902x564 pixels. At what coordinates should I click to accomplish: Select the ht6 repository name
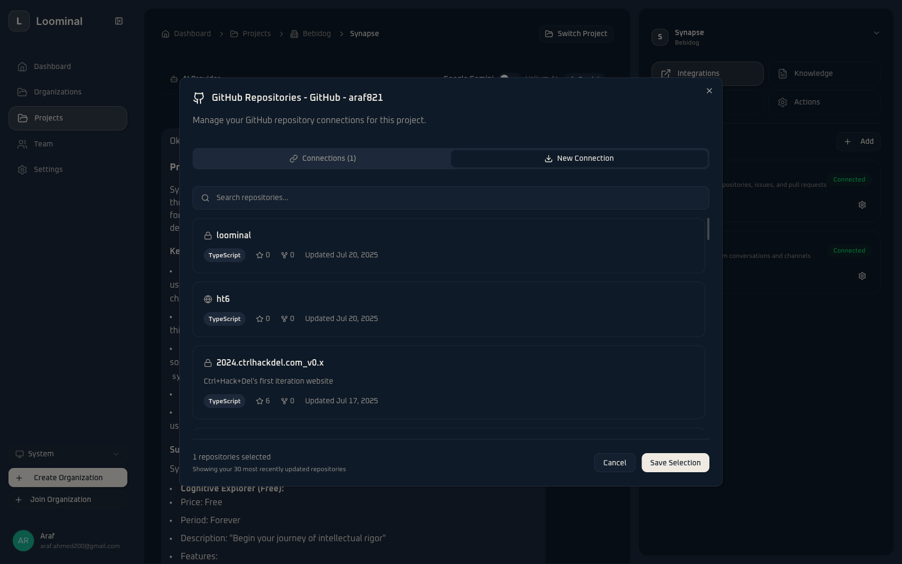223,299
